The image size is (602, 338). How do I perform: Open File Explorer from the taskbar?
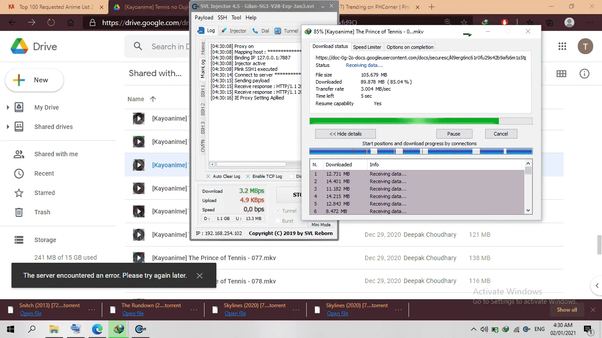(x=54, y=329)
